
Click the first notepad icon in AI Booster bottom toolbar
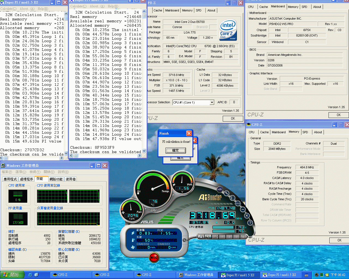[x=202, y=237]
